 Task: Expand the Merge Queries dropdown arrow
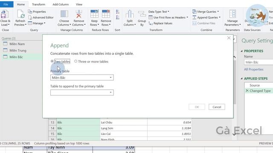click(218, 11)
